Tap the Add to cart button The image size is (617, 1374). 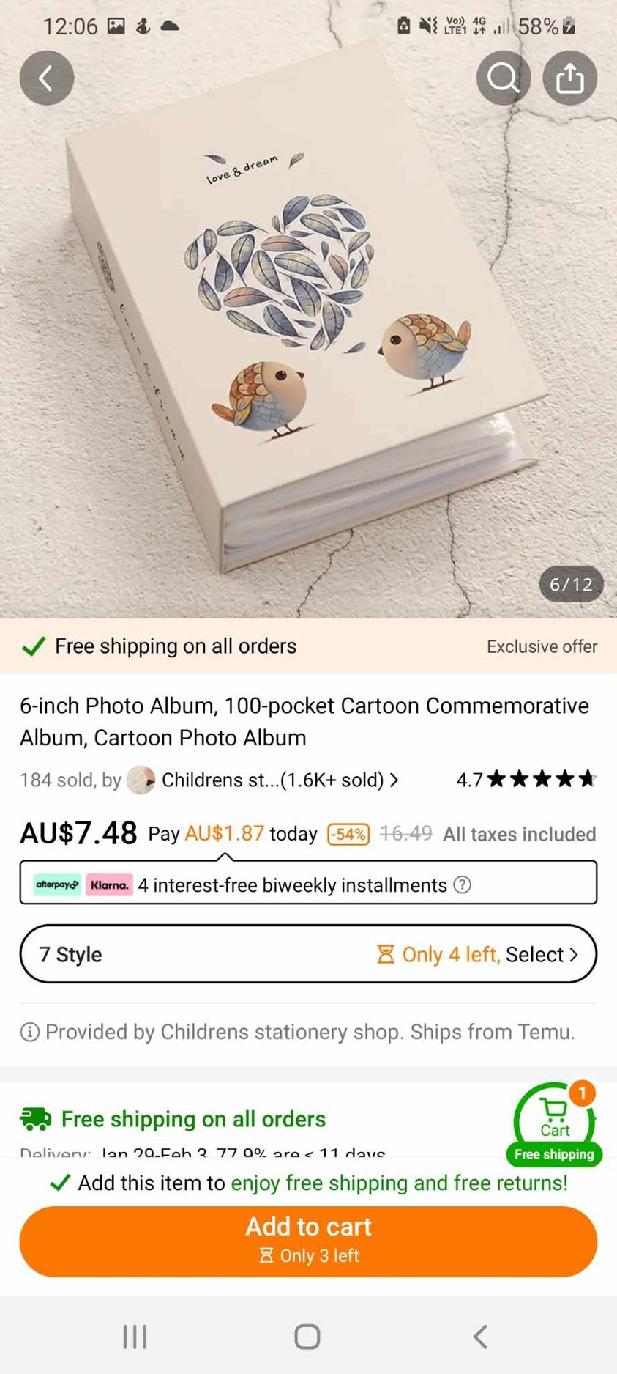(308, 1241)
